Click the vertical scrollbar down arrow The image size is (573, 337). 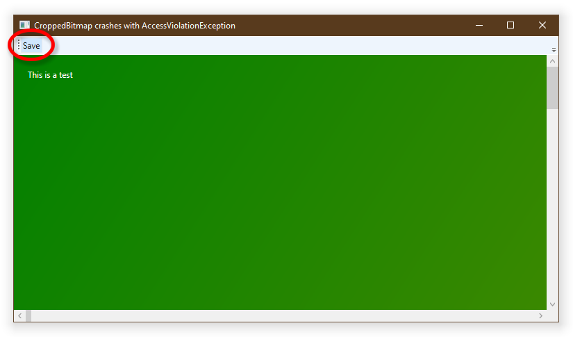[x=553, y=304]
